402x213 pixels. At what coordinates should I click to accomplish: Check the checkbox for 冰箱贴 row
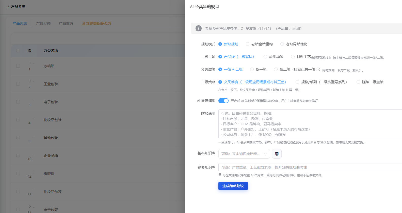pos(18,66)
